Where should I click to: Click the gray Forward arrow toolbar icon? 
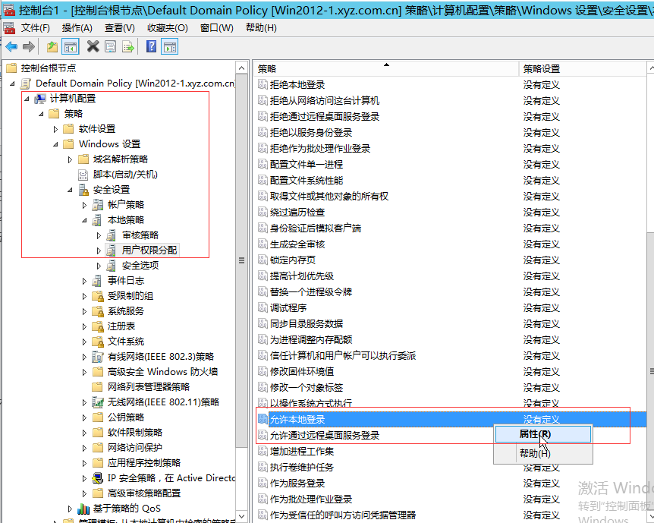[28, 46]
